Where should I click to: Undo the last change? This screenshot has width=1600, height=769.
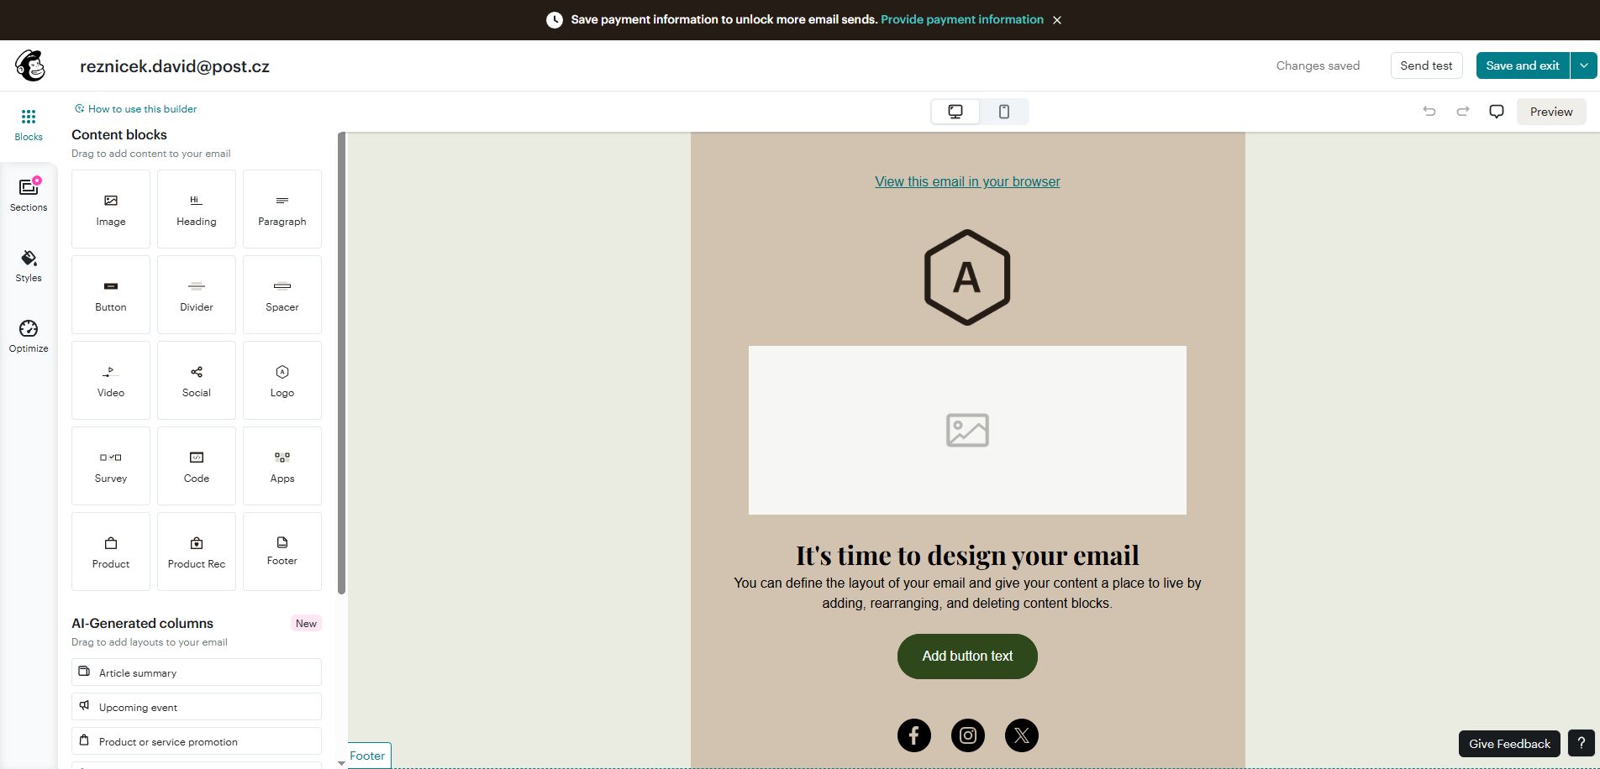pos(1429,112)
